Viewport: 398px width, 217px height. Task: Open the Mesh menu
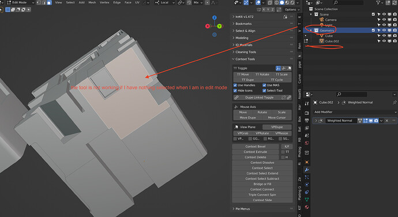[x=92, y=2]
